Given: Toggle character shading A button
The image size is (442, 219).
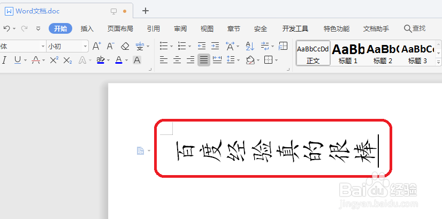Looking at the screenshot, I should [x=137, y=60].
